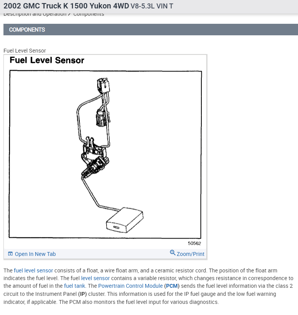This screenshot has width=298, height=315.
Task: Select the image number 50562
Action: pos(194,243)
